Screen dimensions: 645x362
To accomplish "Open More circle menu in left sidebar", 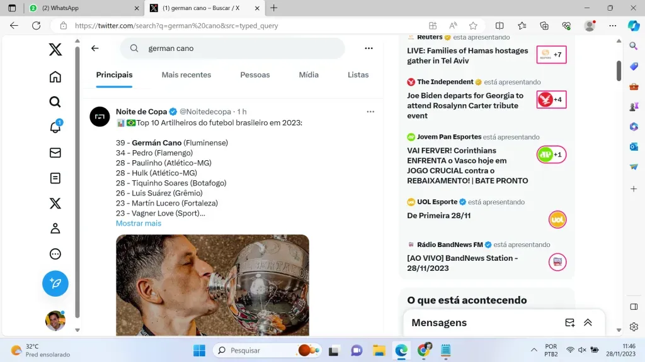I will click(x=55, y=254).
